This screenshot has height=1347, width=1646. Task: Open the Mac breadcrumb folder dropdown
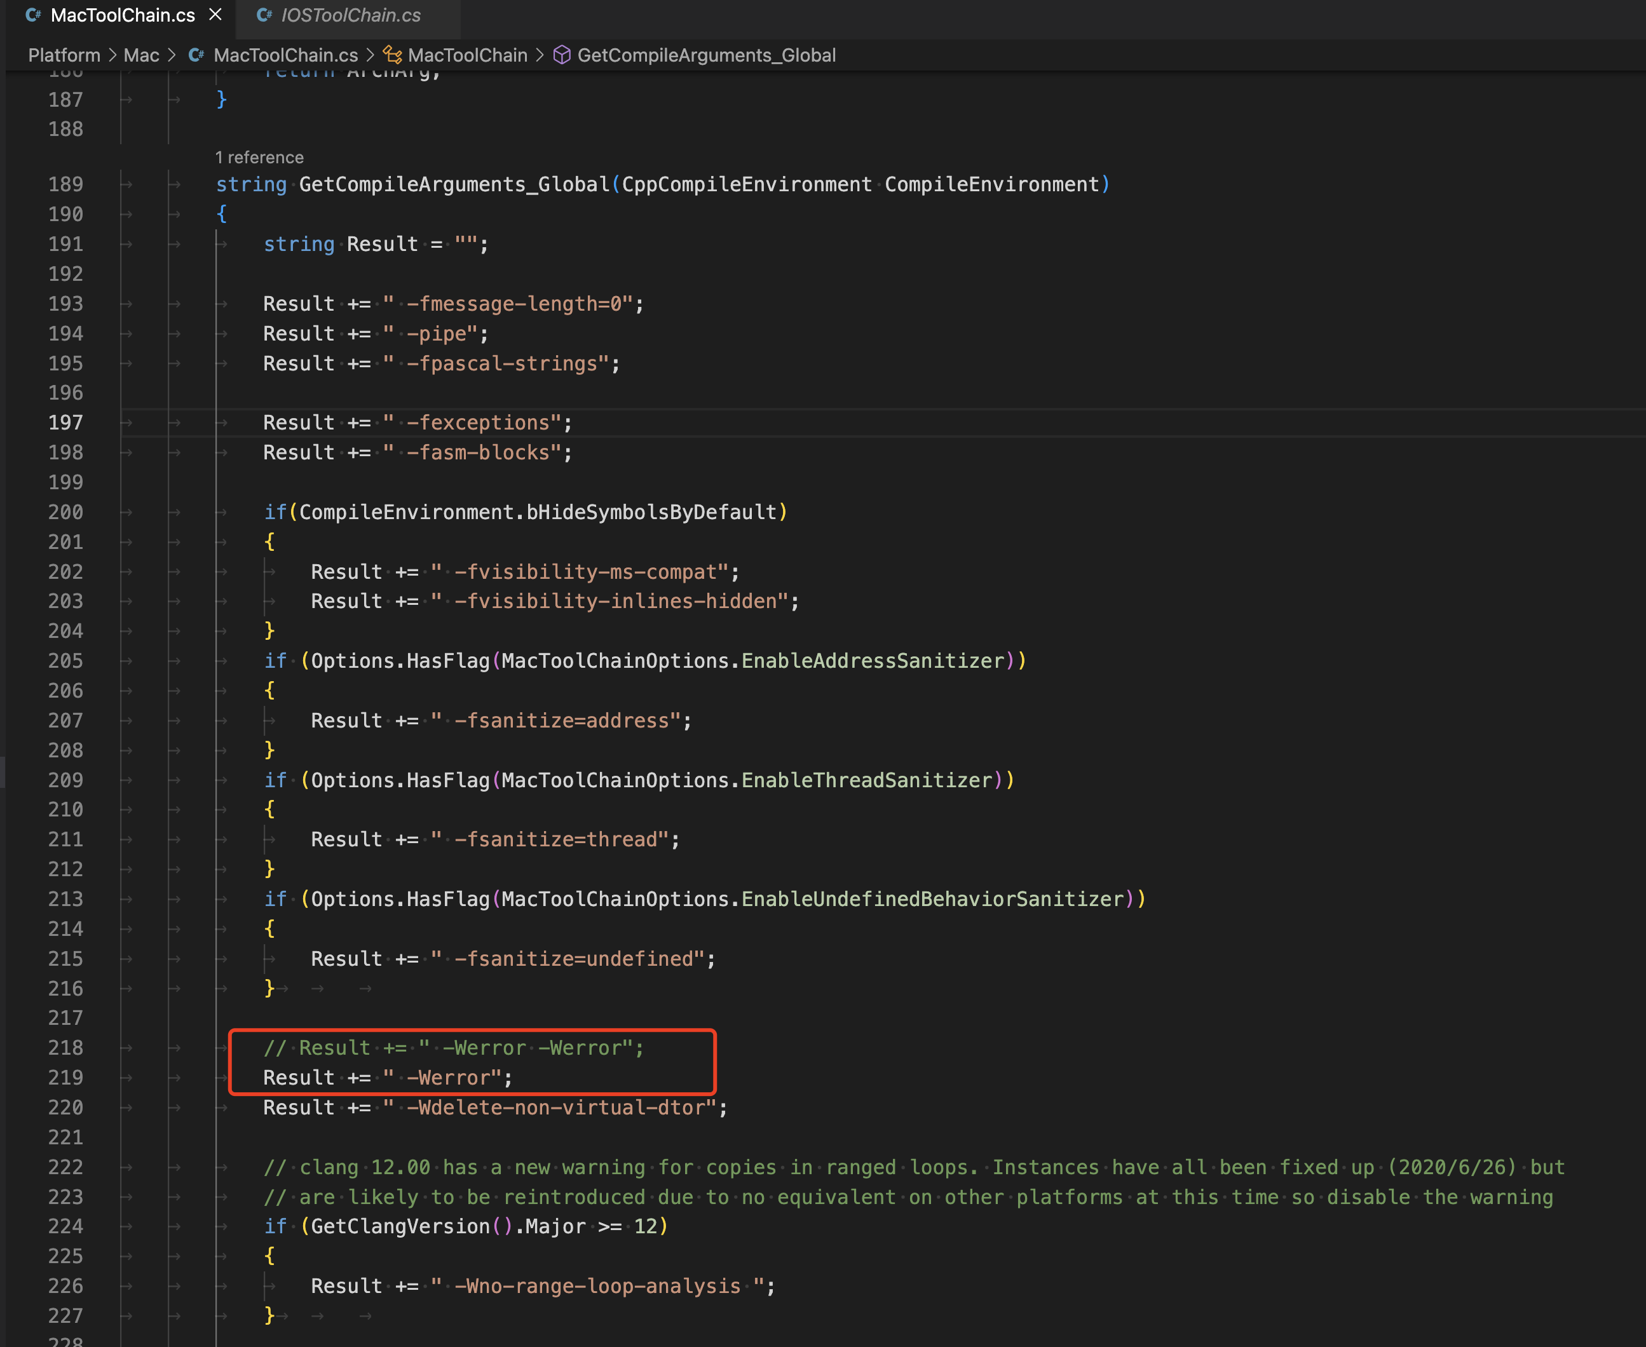(140, 55)
